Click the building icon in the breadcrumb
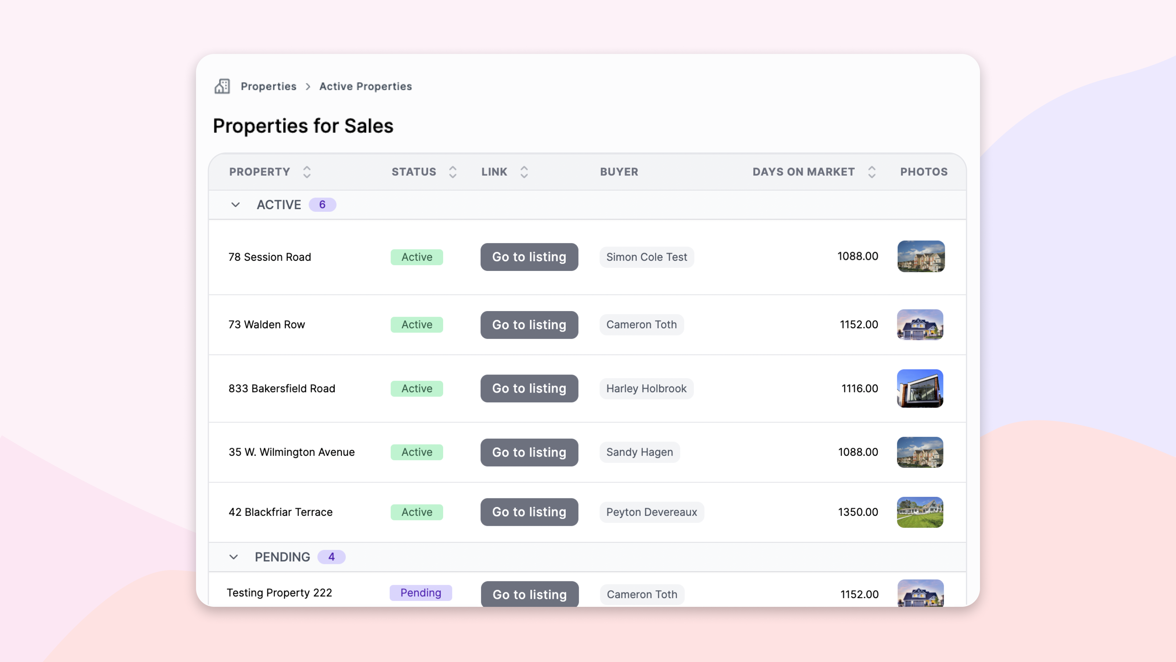This screenshot has height=662, width=1176. coord(222,86)
